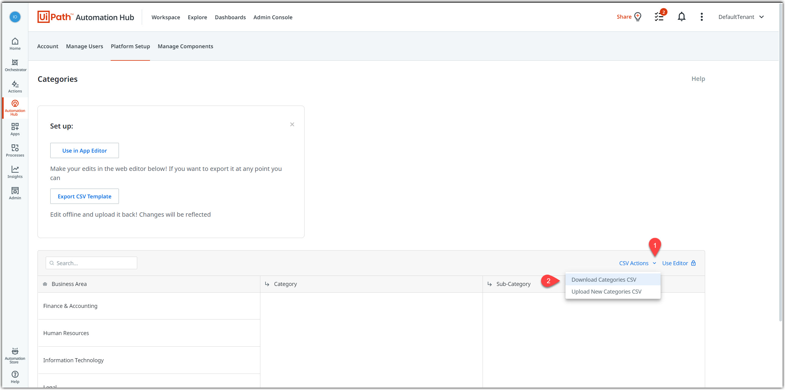Expand the DefaultTenant dropdown
Viewport: 785px width, 390px height.
741,17
